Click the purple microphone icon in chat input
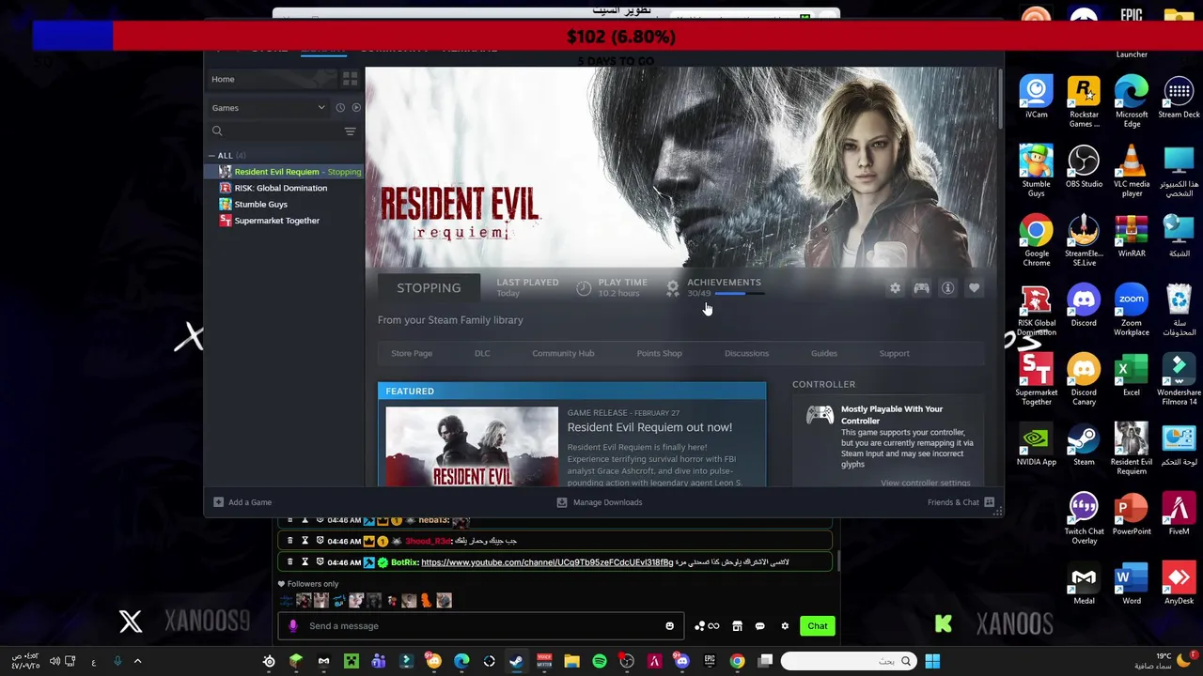Viewport: 1203px width, 676px height. [x=293, y=626]
